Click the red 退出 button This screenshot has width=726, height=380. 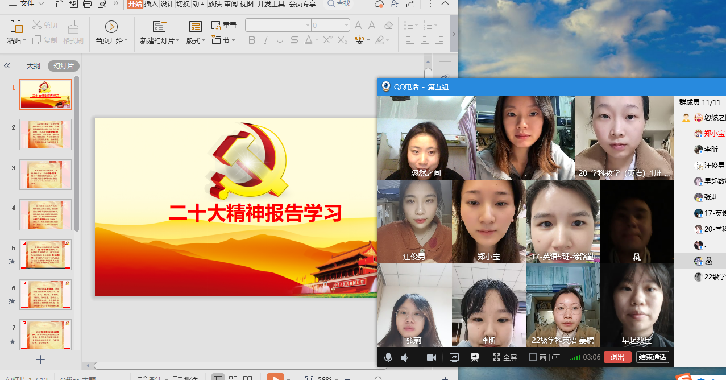coord(617,357)
